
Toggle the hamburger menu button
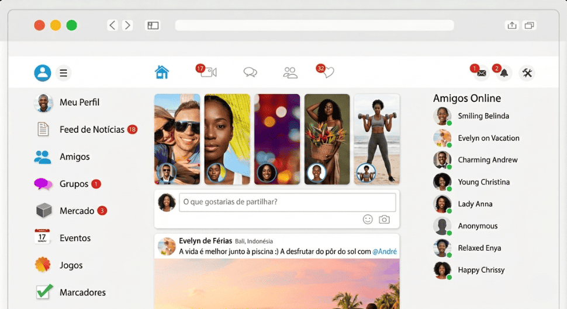[x=64, y=73]
